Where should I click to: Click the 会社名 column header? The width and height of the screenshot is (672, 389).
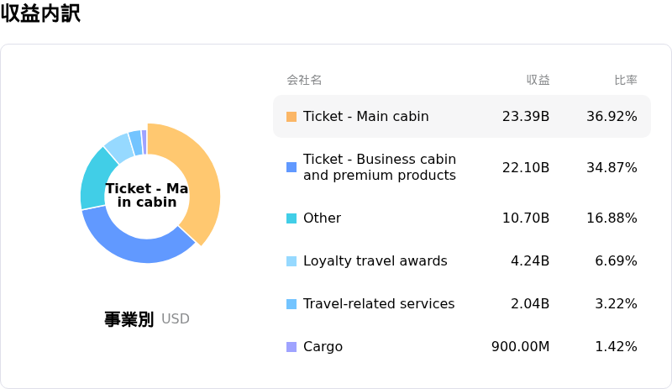(304, 81)
